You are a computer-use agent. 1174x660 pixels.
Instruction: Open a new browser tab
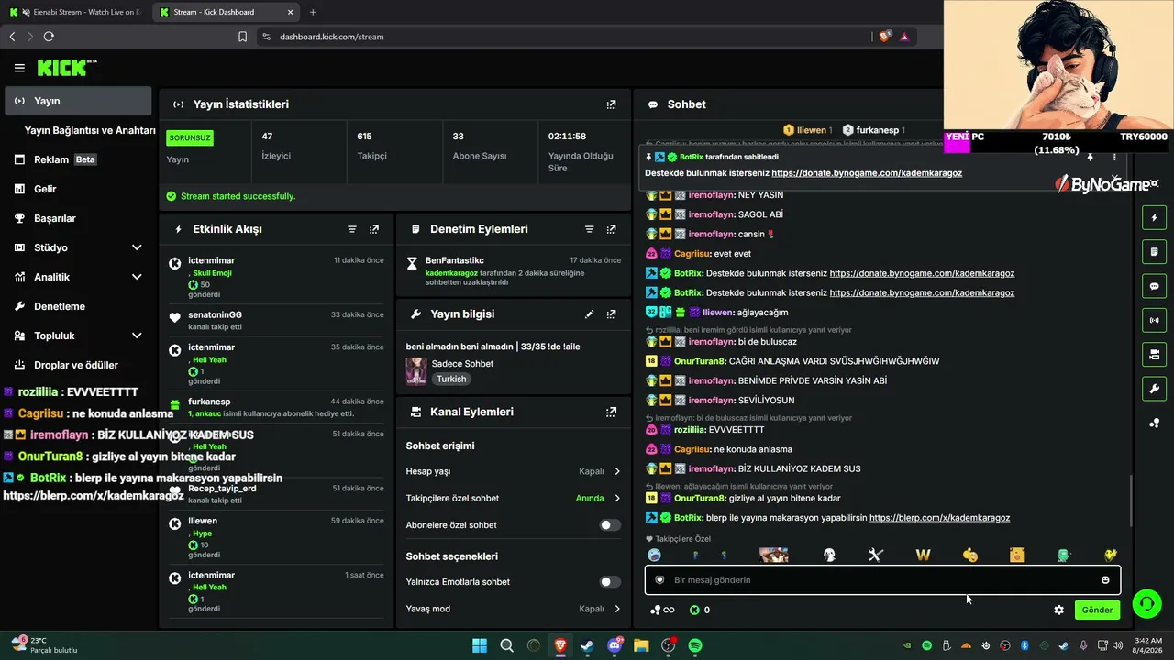[x=313, y=12]
